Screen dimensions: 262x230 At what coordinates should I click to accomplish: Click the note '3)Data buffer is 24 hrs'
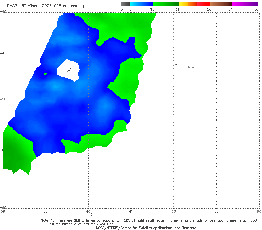[x=81, y=224]
